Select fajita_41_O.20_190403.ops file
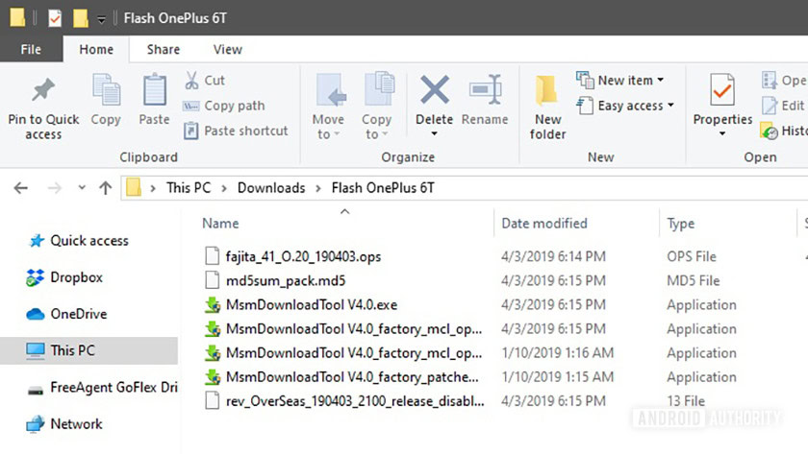This screenshot has height=454, width=808. click(x=303, y=256)
